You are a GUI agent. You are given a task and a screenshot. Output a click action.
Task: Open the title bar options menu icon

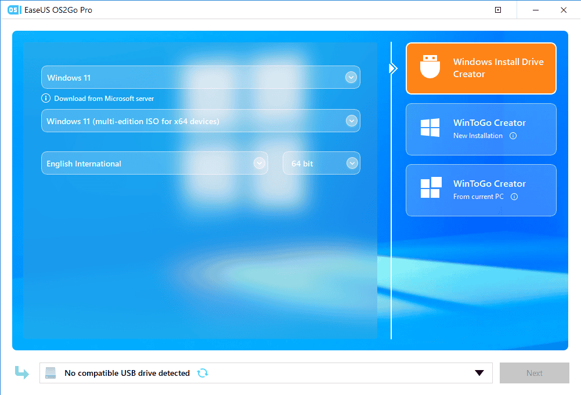pos(498,10)
